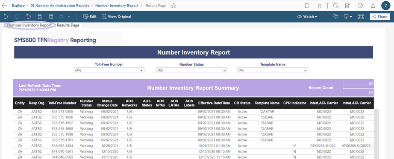394x159 pixels.
Task: Open the Number Status filter dropdown
Action: (191, 70)
